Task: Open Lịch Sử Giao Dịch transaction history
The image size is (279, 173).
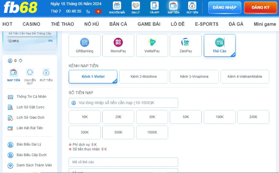Action: 30,118
